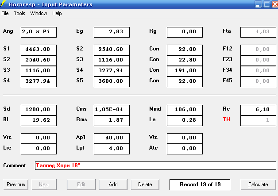This screenshot has width=278, height=196.
Task: Minimize the Hornresp window
Action: click(258, 4)
